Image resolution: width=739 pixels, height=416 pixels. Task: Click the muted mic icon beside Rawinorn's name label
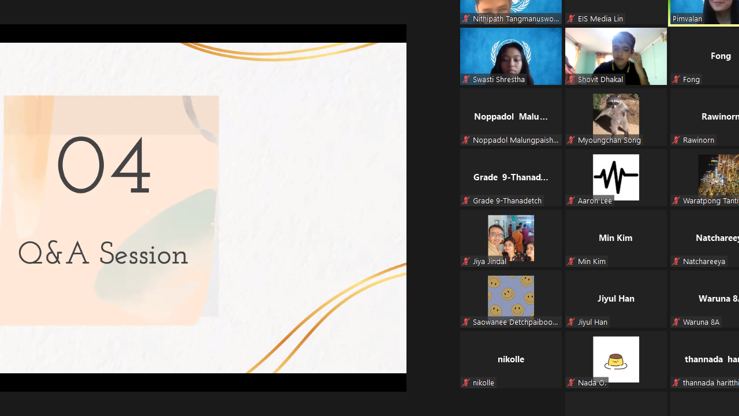(x=676, y=140)
